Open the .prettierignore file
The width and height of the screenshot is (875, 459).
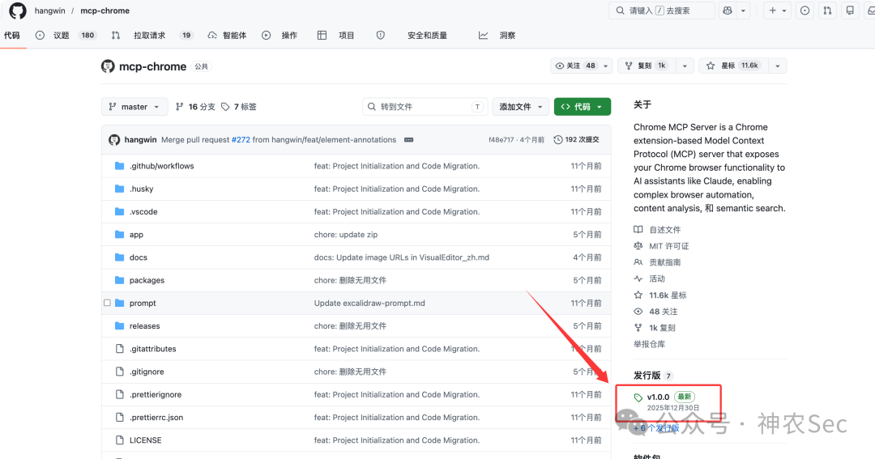tap(156, 395)
